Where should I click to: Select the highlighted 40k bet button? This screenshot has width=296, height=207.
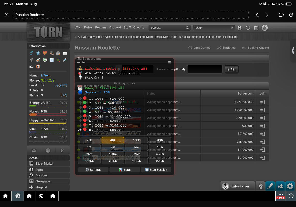point(113,140)
